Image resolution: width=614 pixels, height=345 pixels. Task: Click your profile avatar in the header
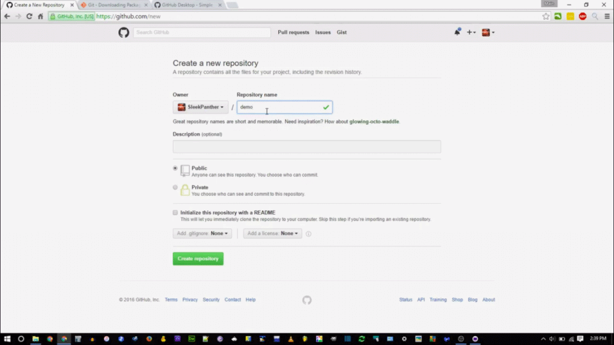click(x=486, y=32)
